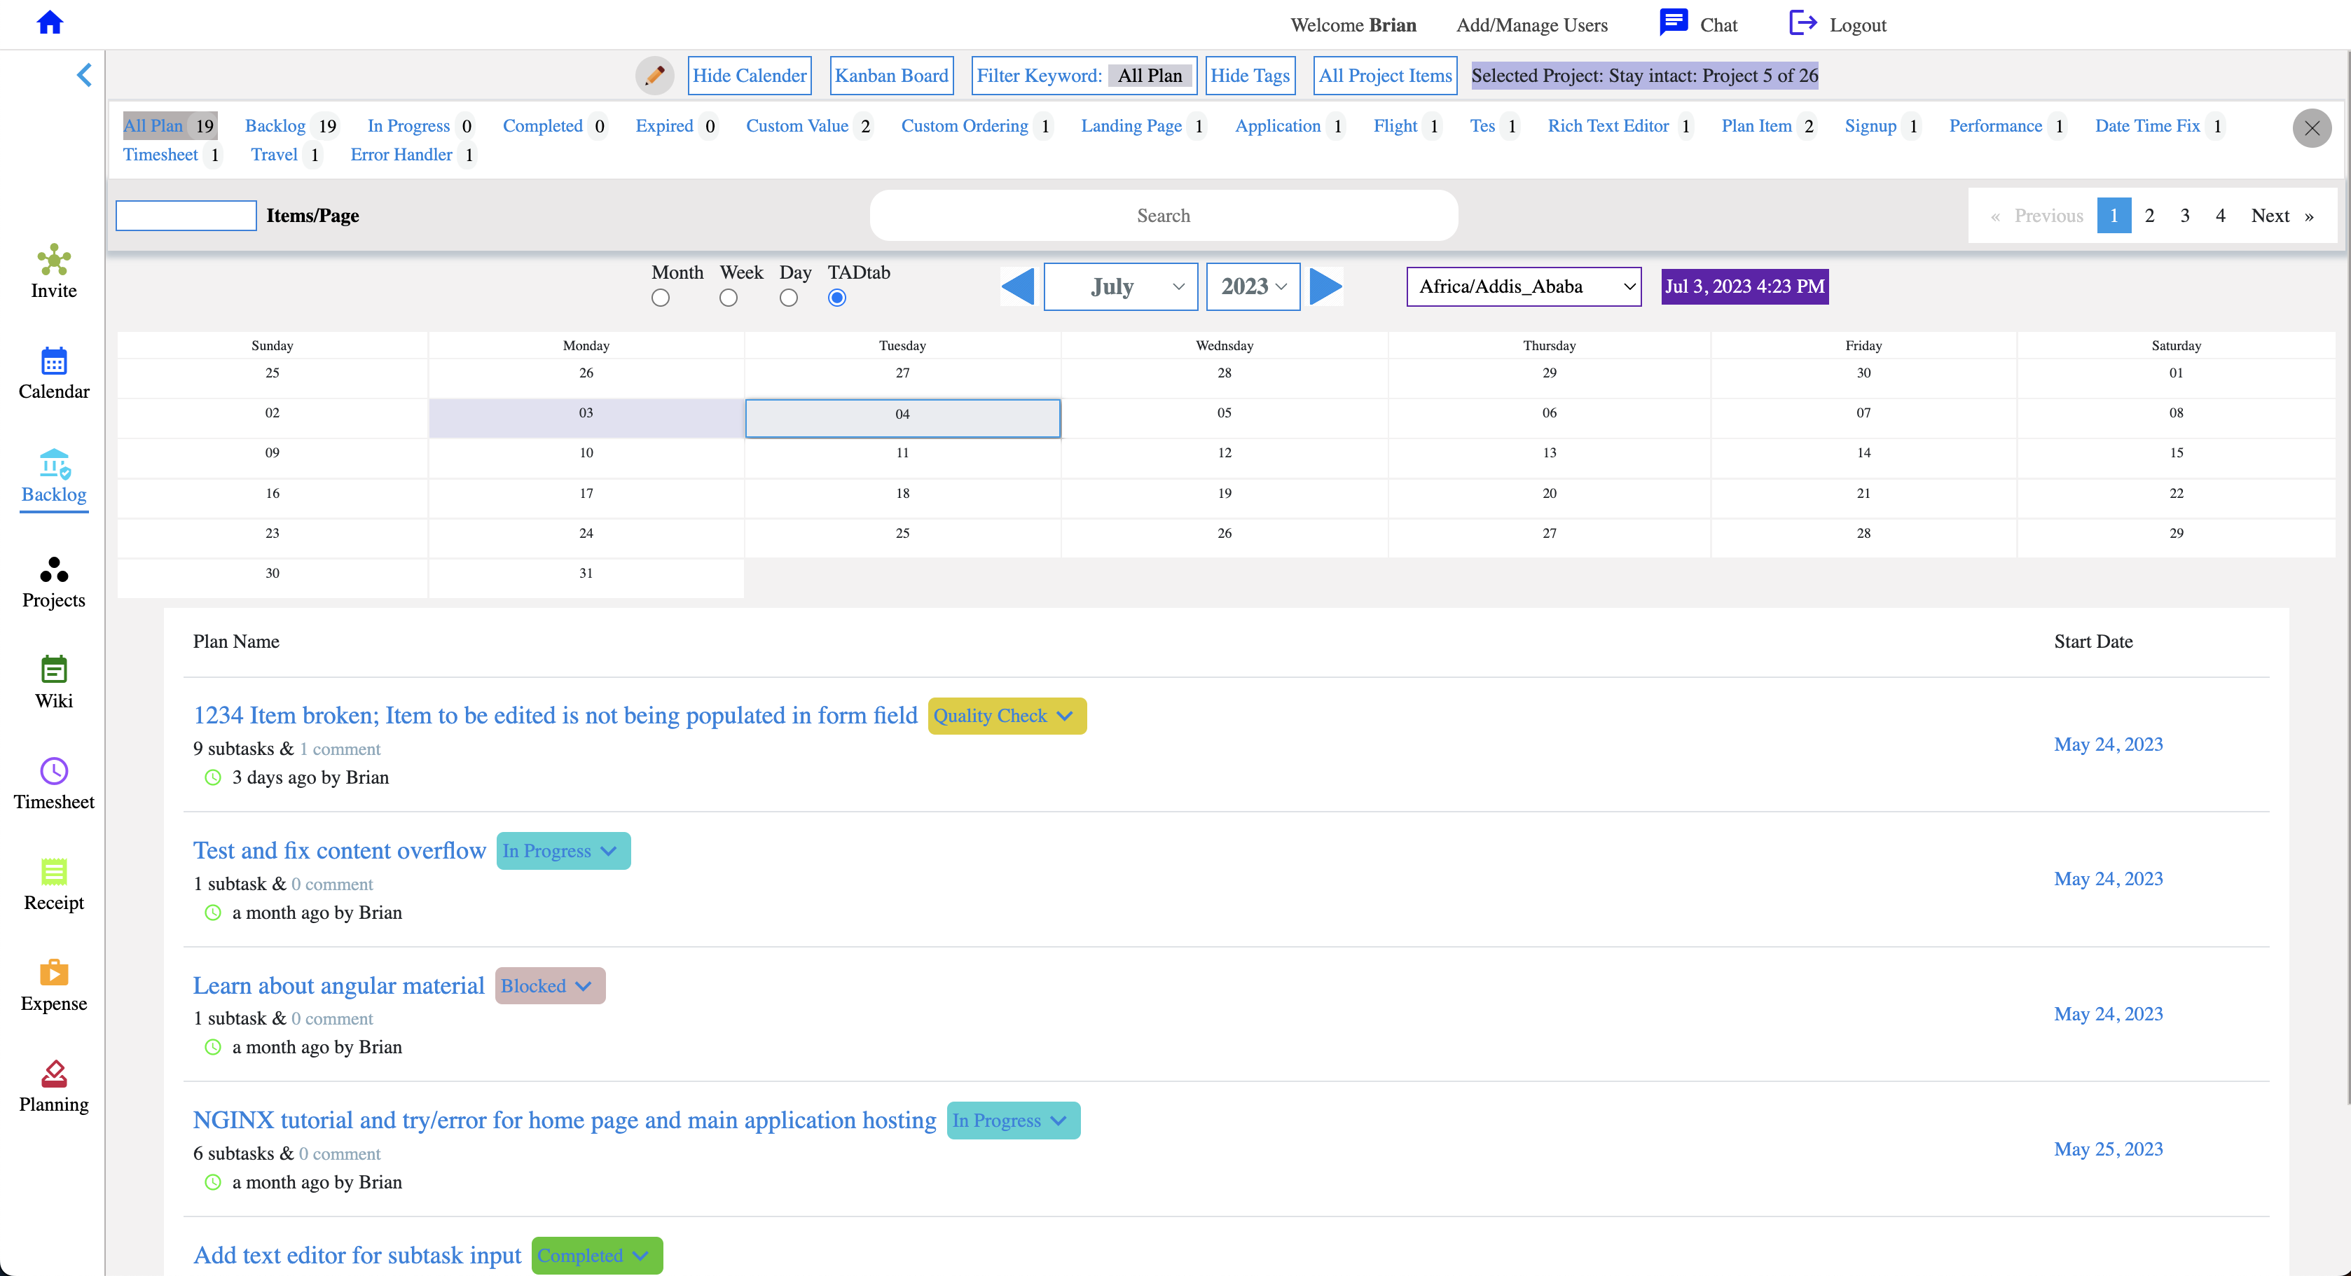Open the Kanban Board view
Screen dimensions: 2351x1276
pos(892,76)
